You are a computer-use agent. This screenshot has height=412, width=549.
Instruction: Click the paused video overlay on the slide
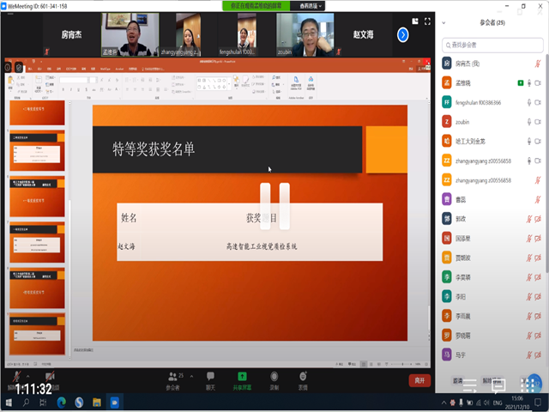pos(274,205)
